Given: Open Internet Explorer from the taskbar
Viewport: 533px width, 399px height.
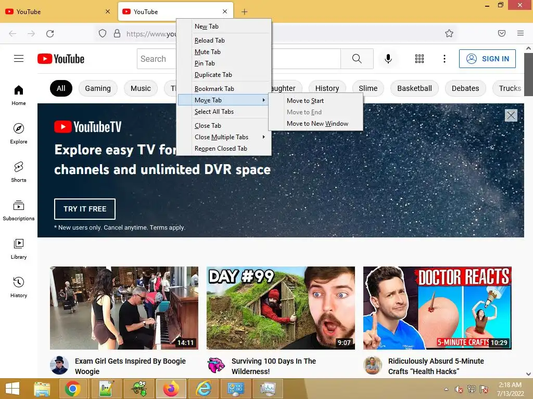Looking at the screenshot, I should click(x=204, y=389).
